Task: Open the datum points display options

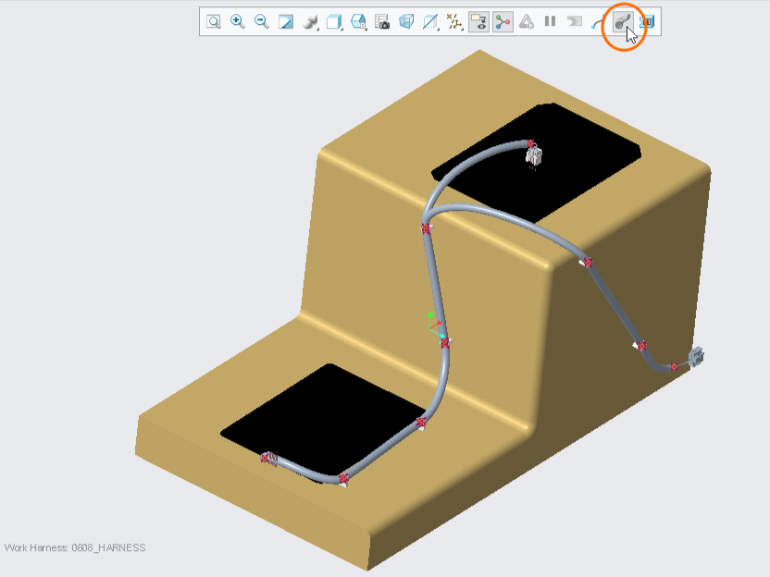Action: 454,22
